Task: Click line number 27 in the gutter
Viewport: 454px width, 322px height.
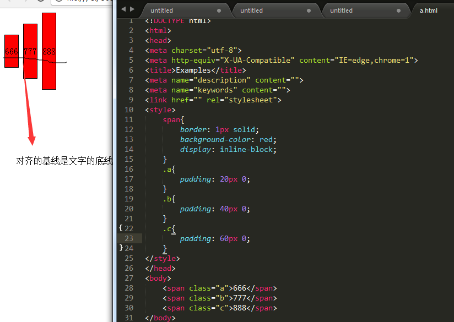Action: click(129, 278)
